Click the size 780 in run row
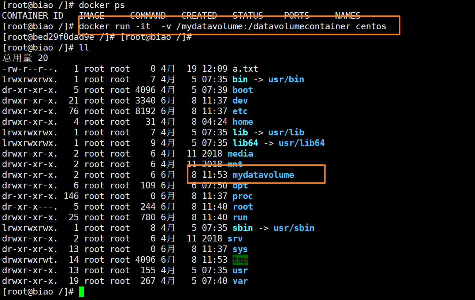The image size is (475, 300). [x=148, y=217]
